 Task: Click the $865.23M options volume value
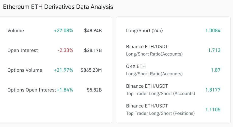pyautogui.click(x=91, y=70)
